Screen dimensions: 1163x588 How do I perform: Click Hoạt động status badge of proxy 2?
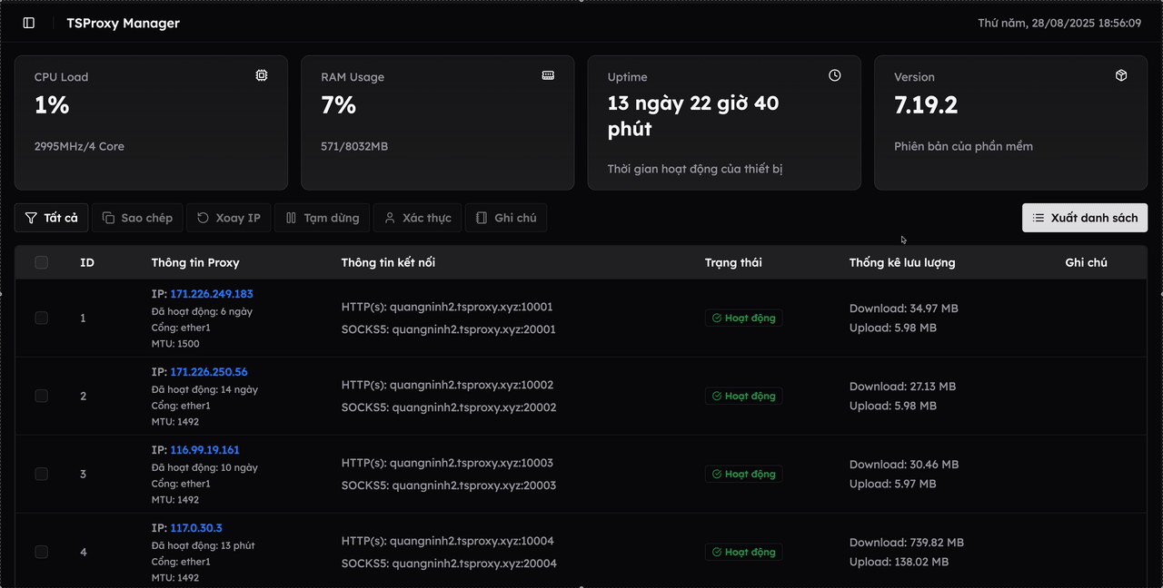743,397
